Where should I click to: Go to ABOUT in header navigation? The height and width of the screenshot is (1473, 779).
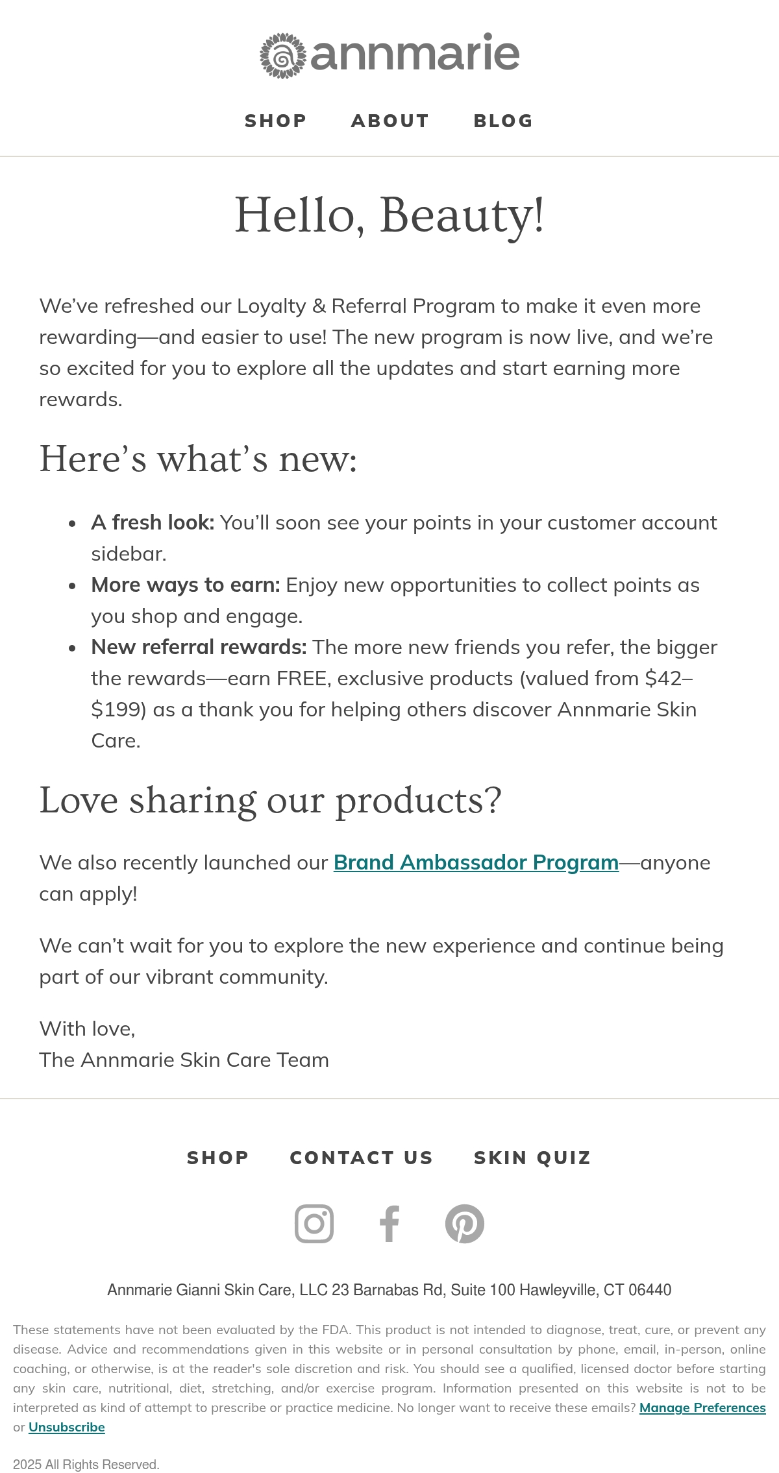tap(390, 121)
